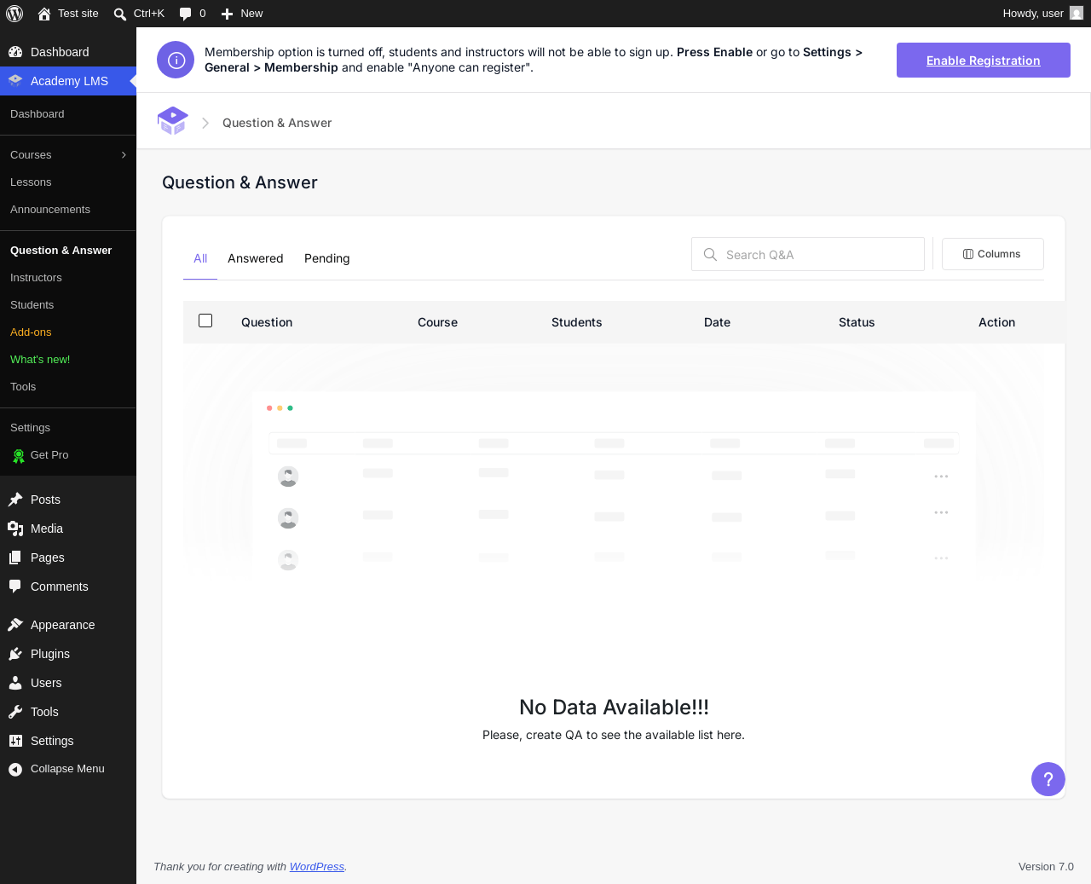Click the Question & Answer breadcrumb text
Image resolution: width=1091 pixels, height=884 pixels.
point(277,123)
